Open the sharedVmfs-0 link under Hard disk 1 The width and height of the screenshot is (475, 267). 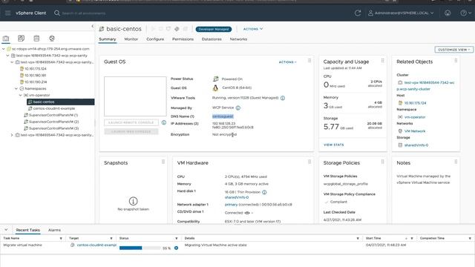coord(237,197)
